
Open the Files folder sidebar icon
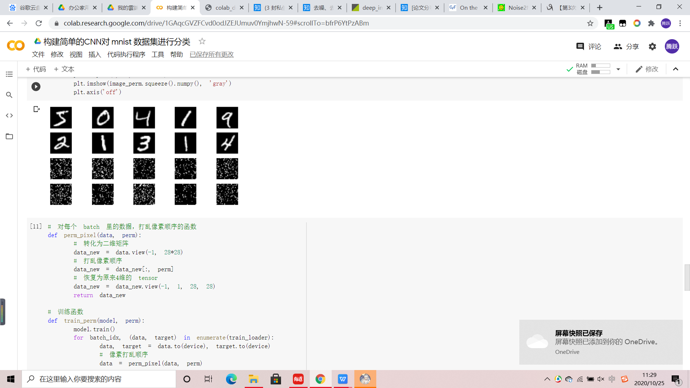tap(9, 137)
